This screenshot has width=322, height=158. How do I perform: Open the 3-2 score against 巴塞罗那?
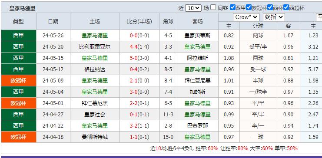(133, 126)
